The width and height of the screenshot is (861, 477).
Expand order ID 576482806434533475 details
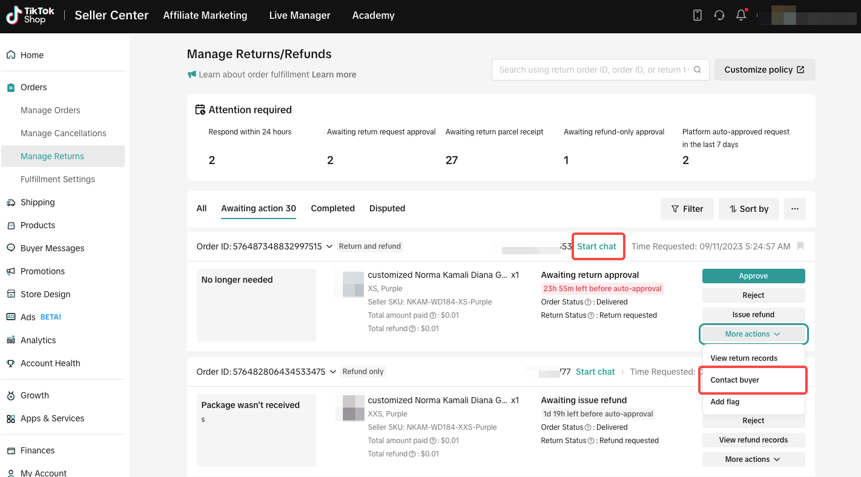[x=333, y=372]
